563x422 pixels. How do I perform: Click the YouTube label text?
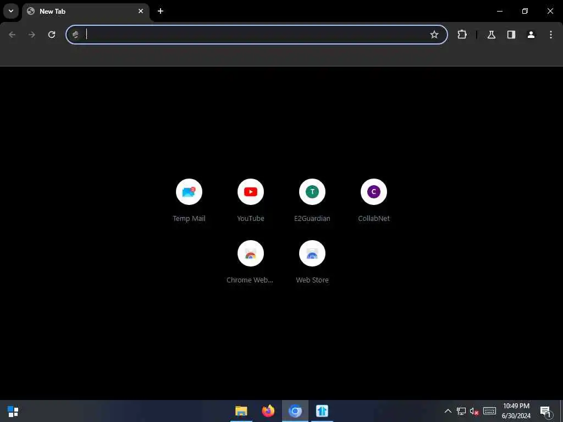coord(251,219)
